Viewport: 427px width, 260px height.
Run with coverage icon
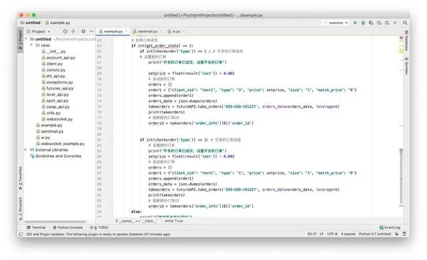pos(371,23)
